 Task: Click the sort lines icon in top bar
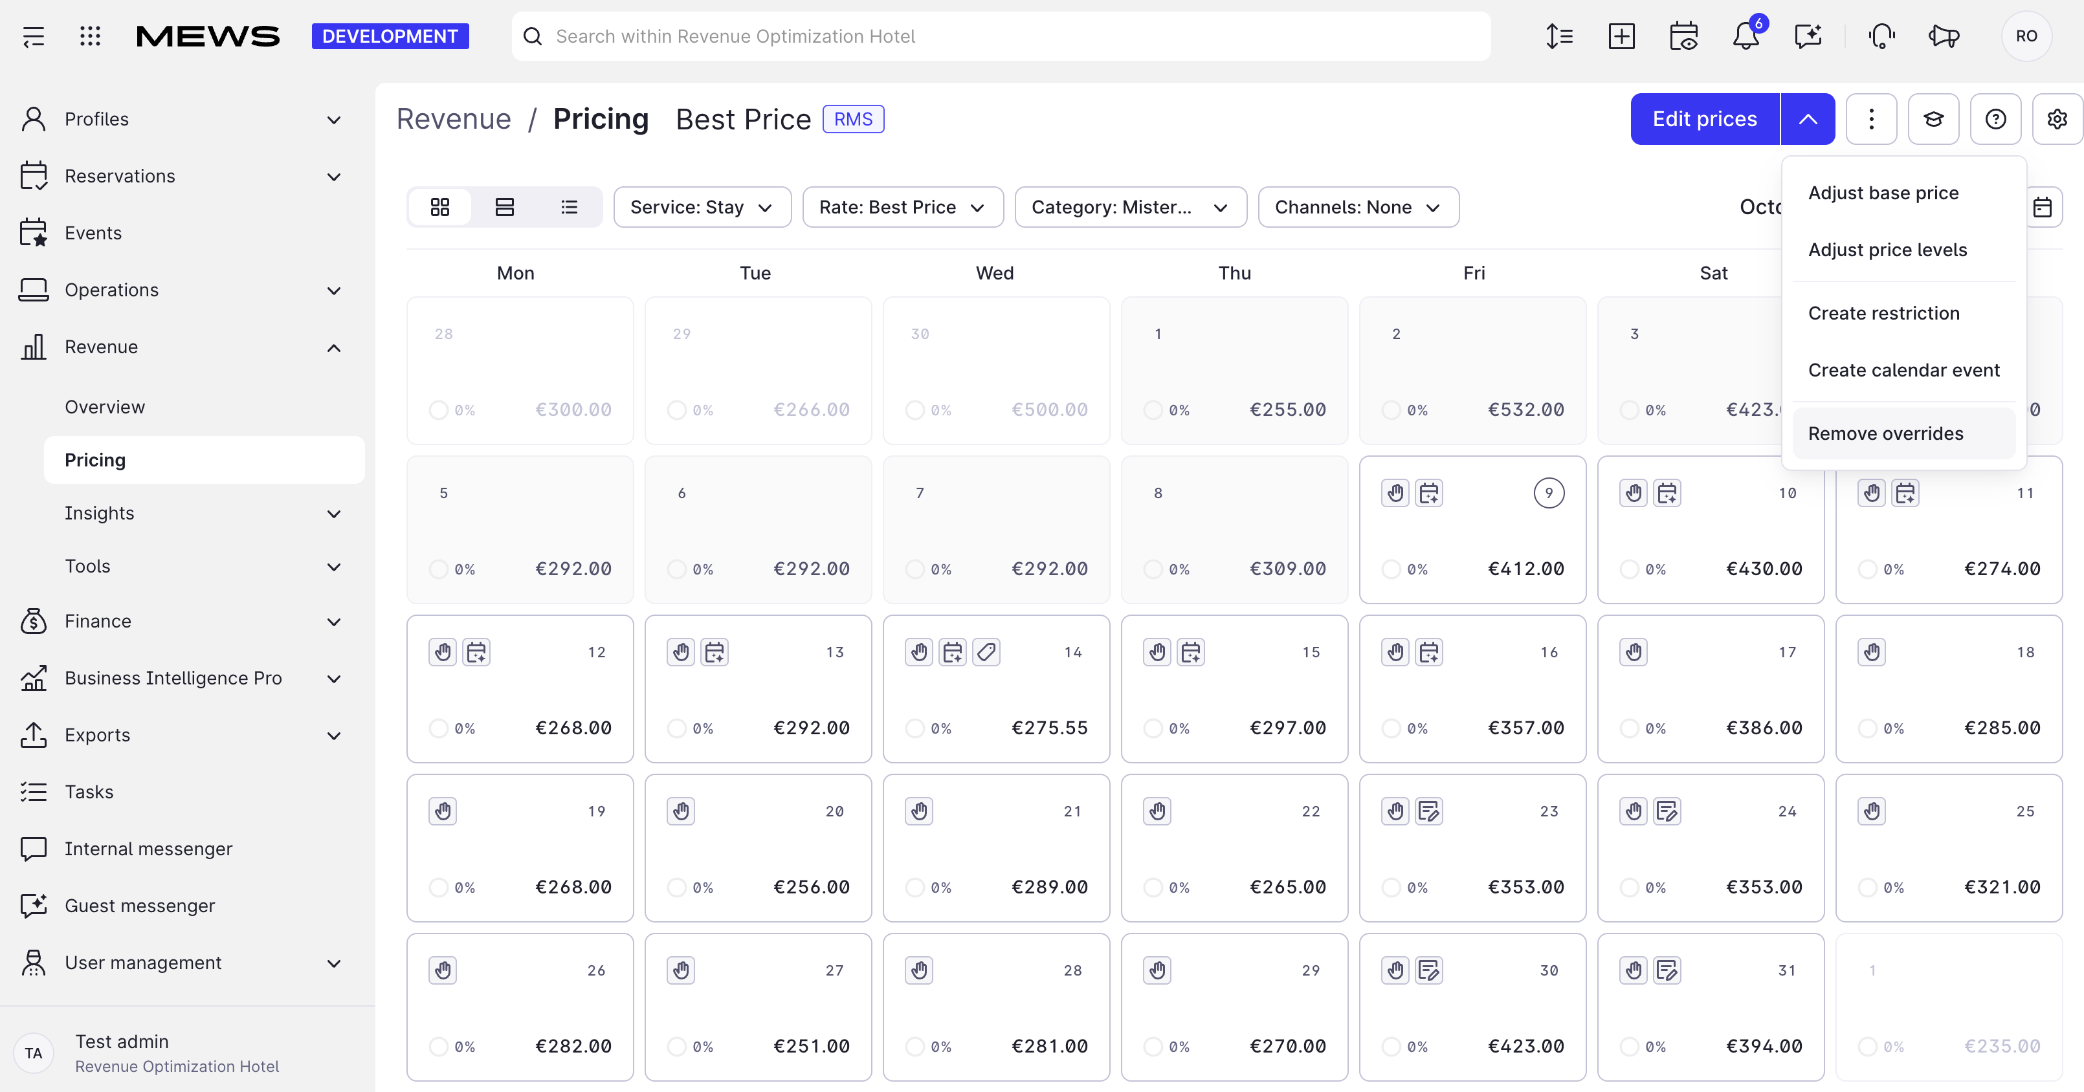(1559, 36)
